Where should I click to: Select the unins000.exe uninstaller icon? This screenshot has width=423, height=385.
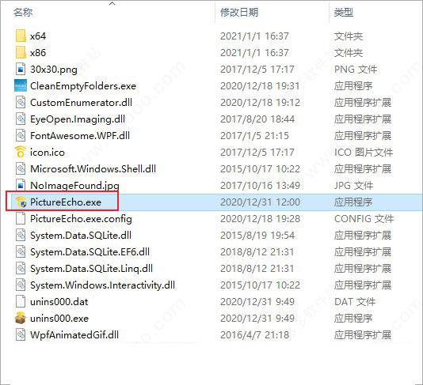21,319
